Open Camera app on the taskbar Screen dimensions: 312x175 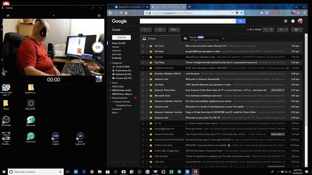coord(123,172)
